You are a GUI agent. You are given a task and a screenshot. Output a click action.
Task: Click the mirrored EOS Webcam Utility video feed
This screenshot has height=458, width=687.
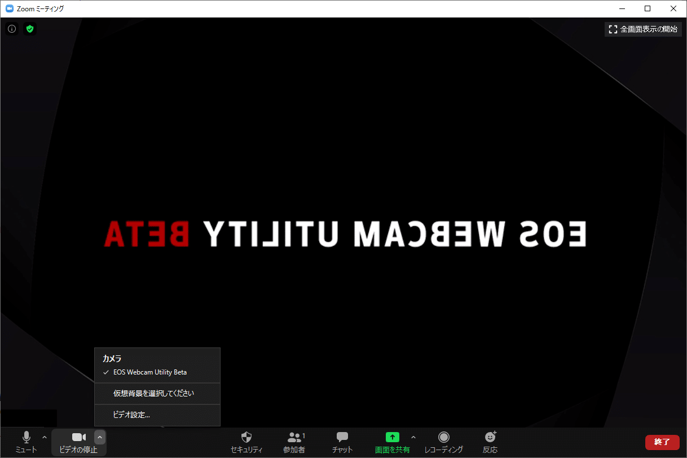[345, 234]
